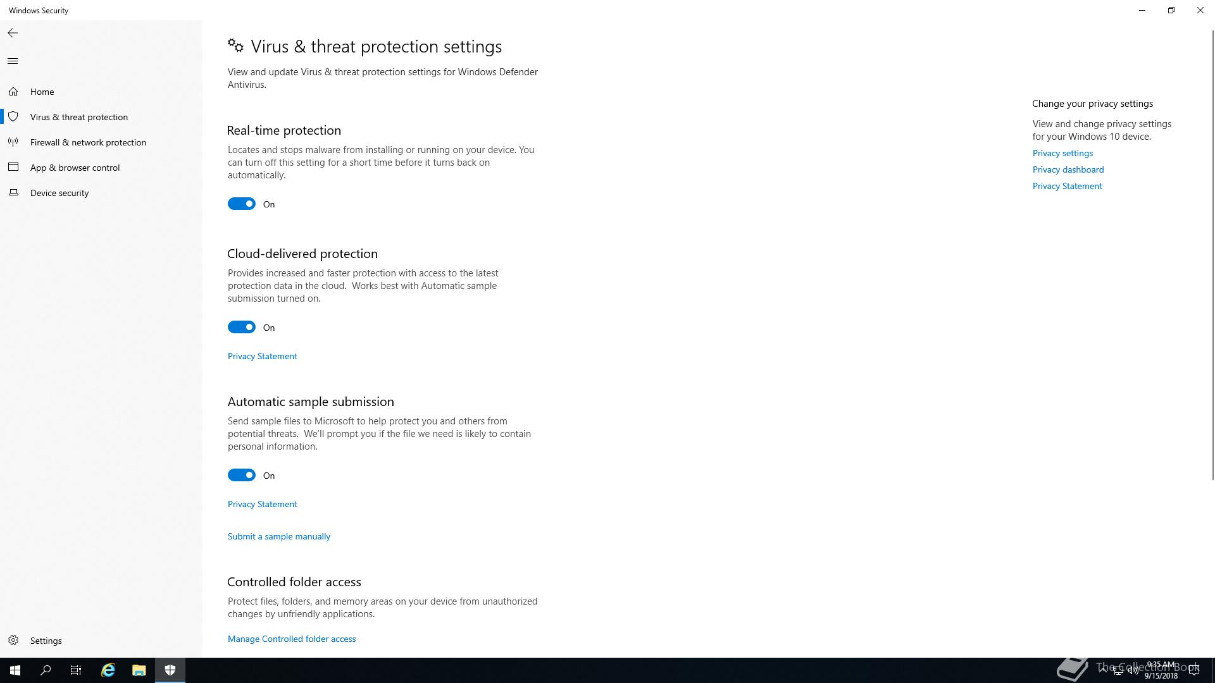1215x683 pixels.
Task: Open Privacy Statement under Cloud-delivered protection
Action: 263,356
